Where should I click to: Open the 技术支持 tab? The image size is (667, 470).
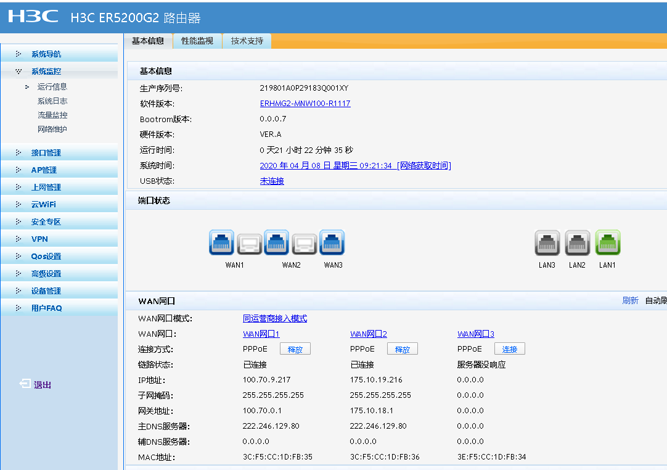[247, 41]
